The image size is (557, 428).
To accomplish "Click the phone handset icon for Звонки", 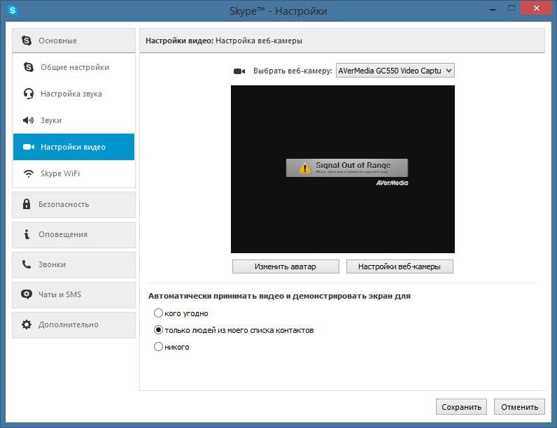I will point(27,264).
